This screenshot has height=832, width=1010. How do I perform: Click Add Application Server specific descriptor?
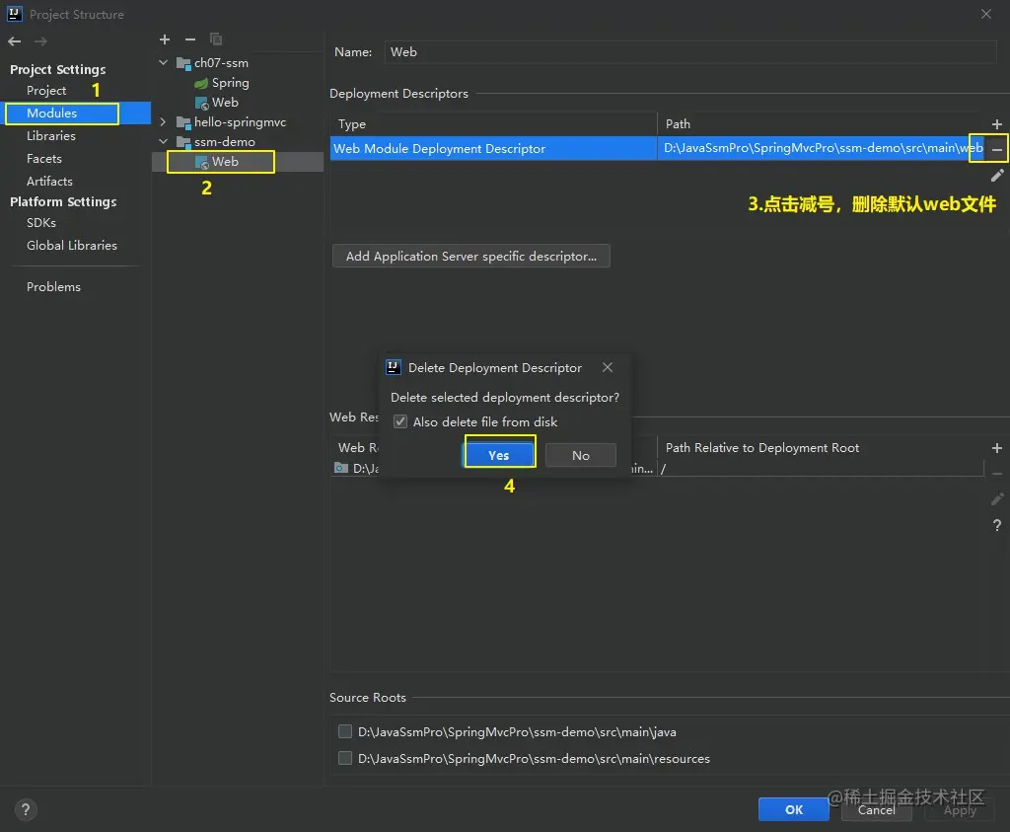[470, 256]
